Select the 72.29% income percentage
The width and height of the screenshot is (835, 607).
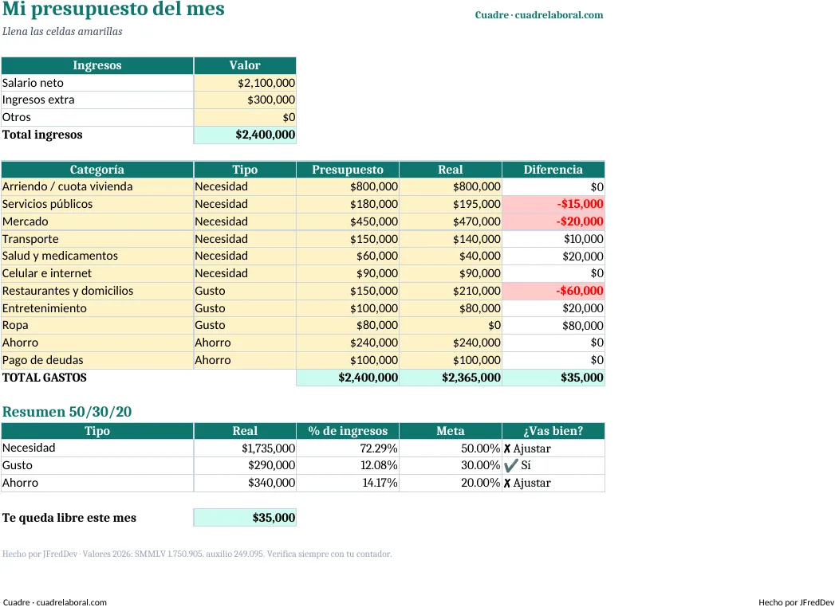pyautogui.click(x=348, y=448)
